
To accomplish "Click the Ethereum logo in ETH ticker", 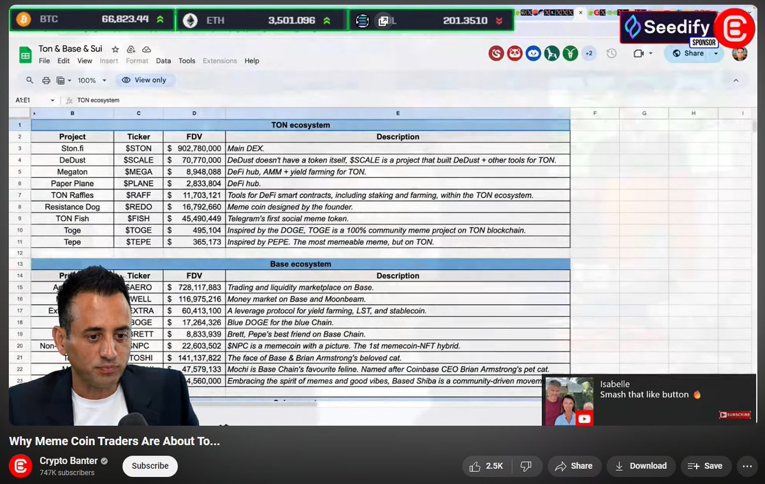I will [x=191, y=20].
